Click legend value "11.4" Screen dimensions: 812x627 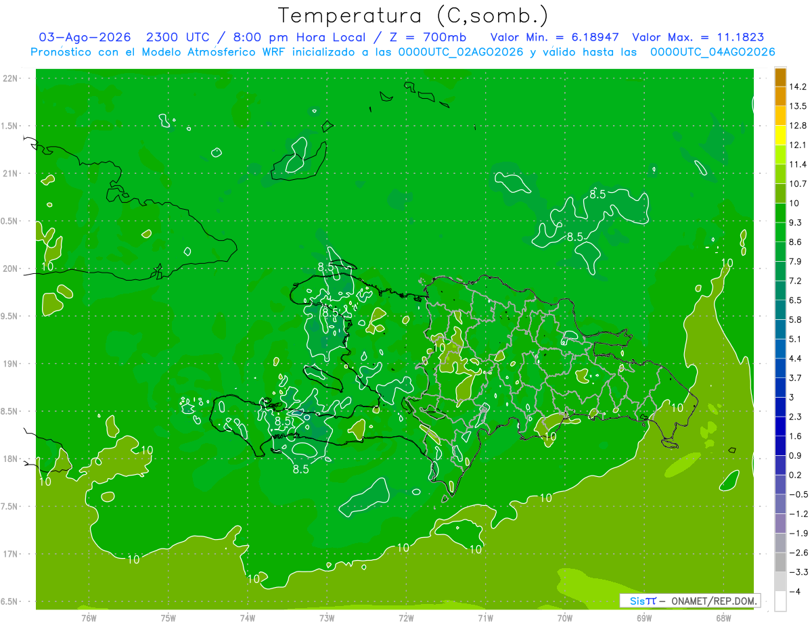798,164
